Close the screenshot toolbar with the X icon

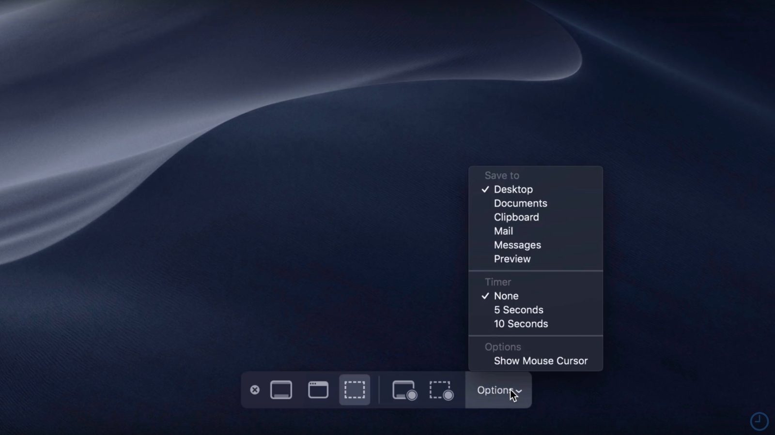(x=255, y=390)
